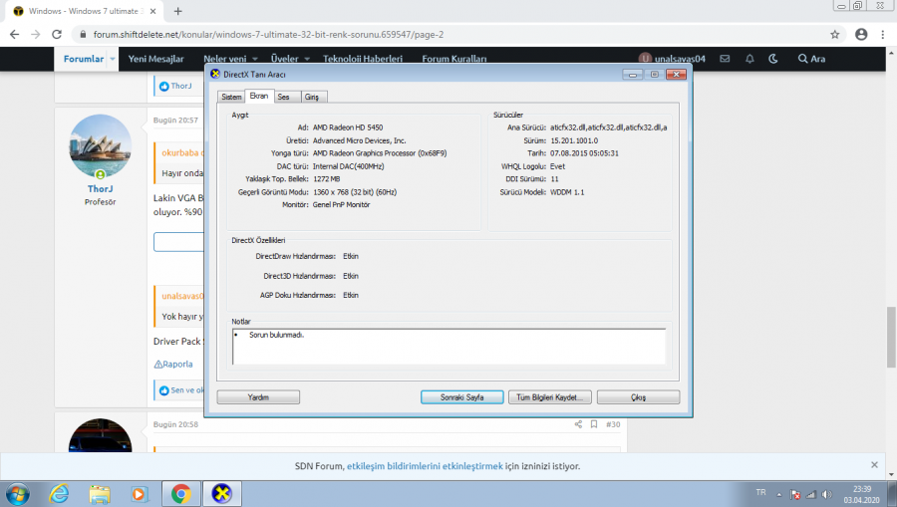
Task: Open forum notifications bell
Action: tap(749, 59)
